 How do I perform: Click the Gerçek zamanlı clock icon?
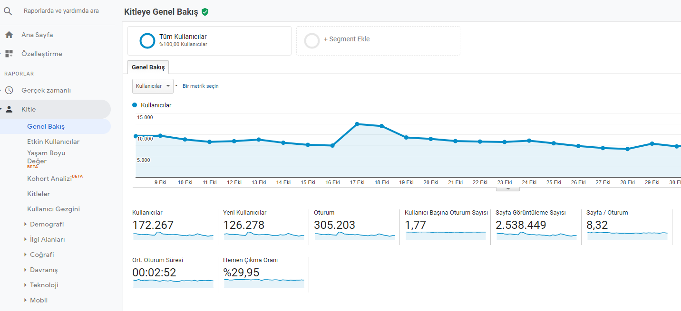[x=9, y=90]
